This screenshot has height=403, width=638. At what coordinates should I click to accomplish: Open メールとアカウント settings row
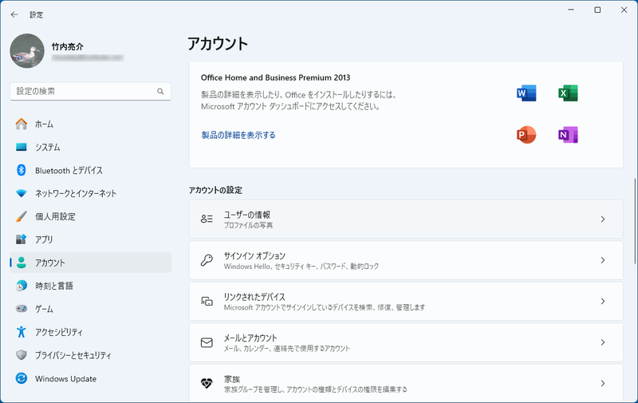pyautogui.click(x=406, y=342)
